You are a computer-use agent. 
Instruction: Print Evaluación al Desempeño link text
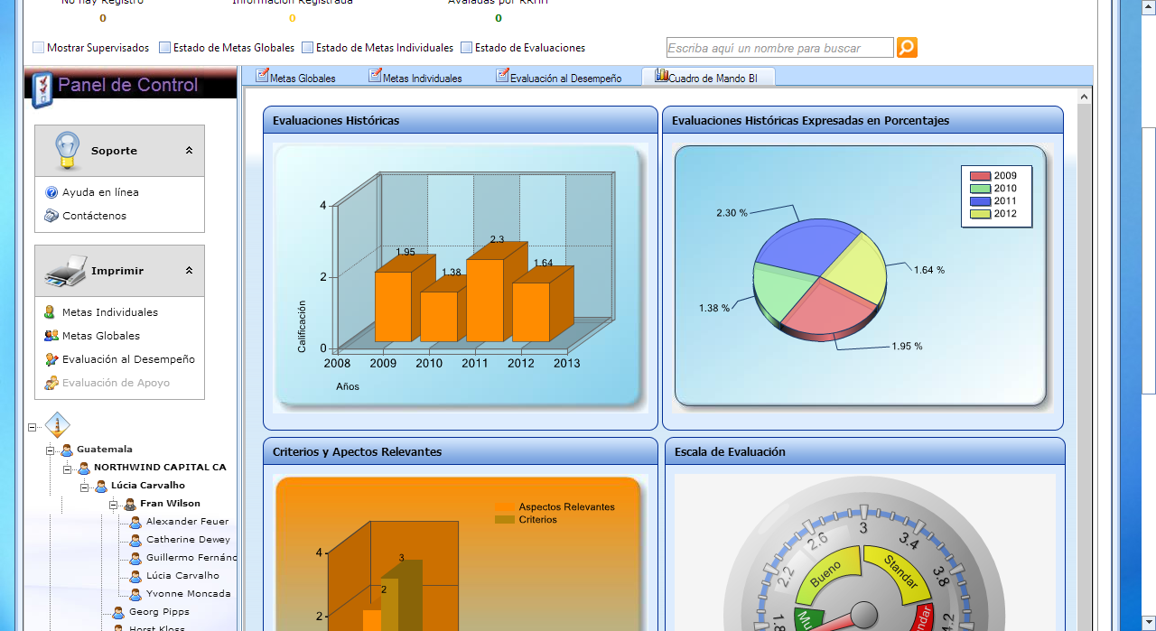[128, 359]
